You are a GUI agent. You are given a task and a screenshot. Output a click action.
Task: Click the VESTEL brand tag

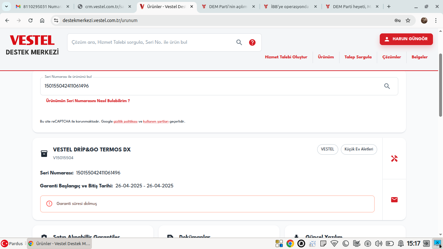pyautogui.click(x=328, y=149)
